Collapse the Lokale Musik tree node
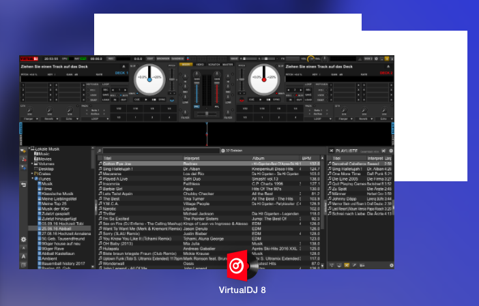The image size is (479, 306). pos(29,149)
